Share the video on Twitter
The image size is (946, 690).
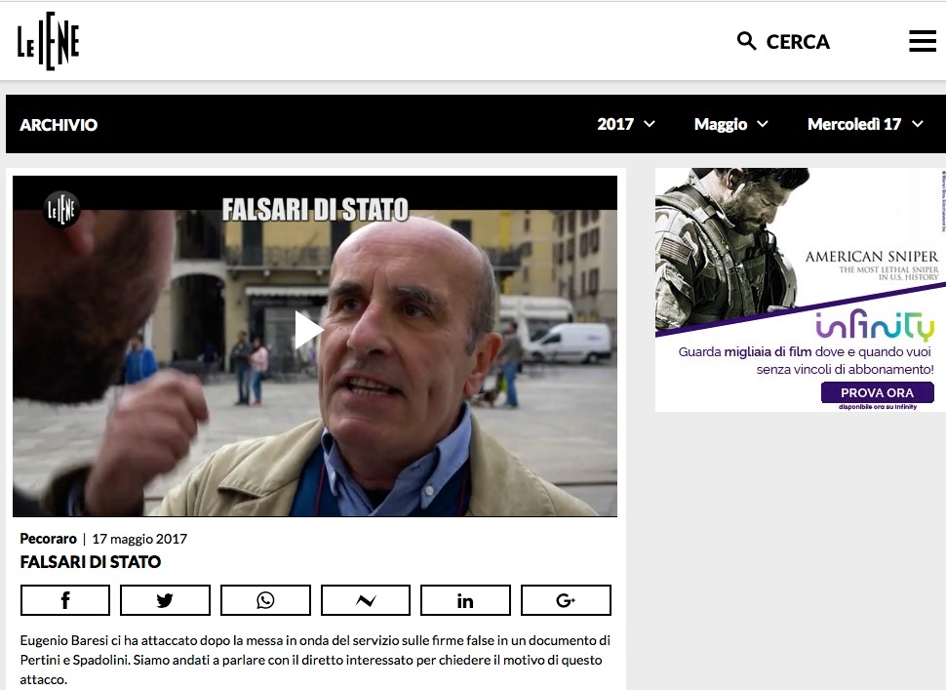165,600
